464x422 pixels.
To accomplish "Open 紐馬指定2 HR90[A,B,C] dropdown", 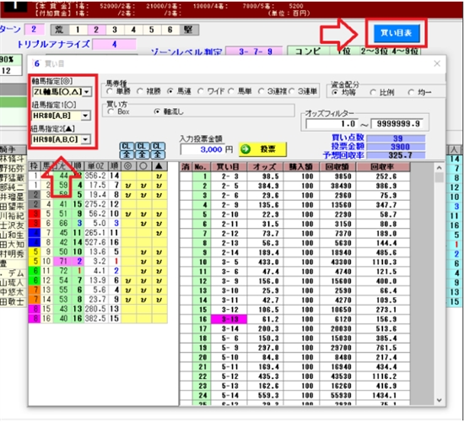I will (x=85, y=139).
